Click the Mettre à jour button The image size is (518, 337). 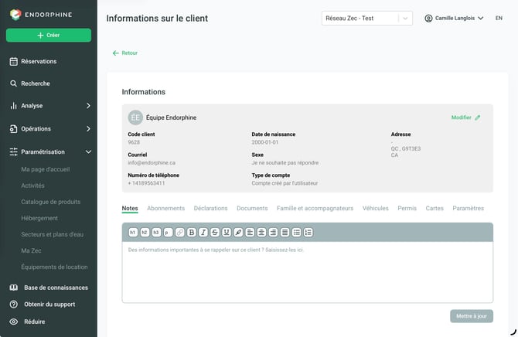[x=472, y=316]
